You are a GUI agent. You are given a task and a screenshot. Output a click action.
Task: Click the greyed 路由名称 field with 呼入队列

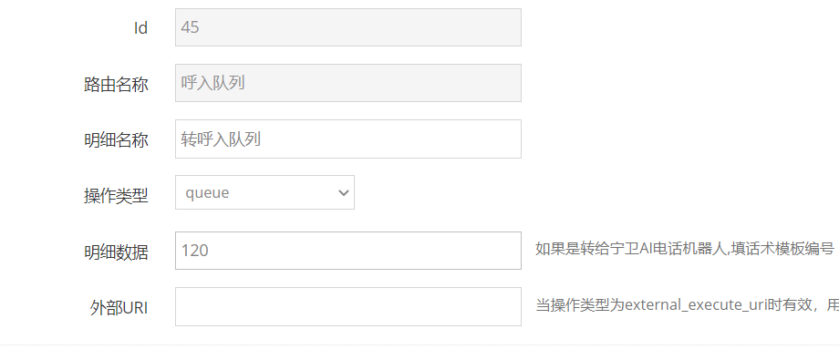[347, 83]
